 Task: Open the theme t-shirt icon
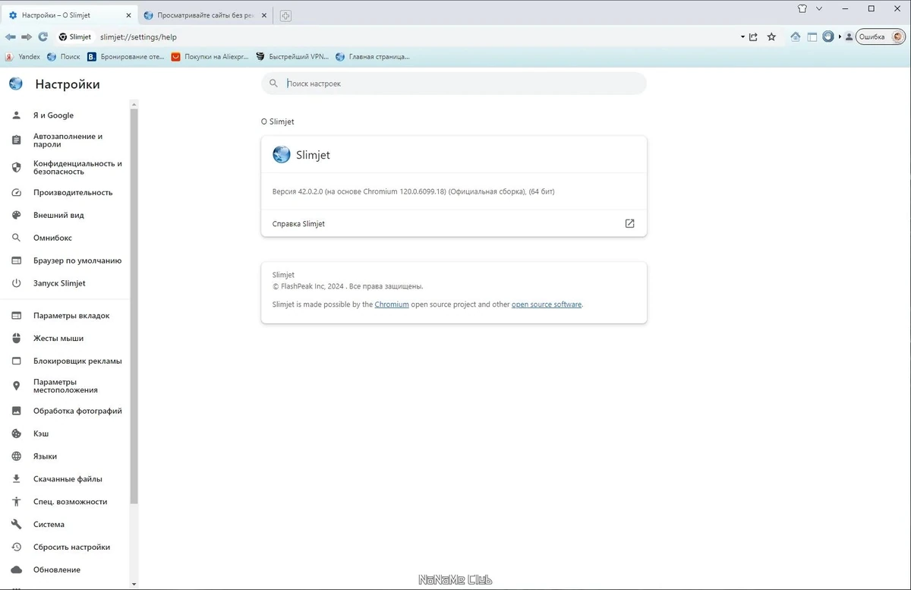pos(802,8)
